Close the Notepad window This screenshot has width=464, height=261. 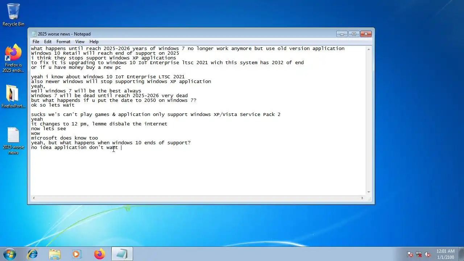366,34
